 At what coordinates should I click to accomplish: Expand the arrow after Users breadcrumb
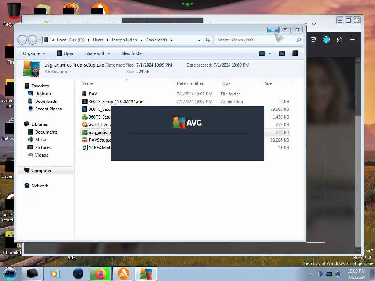tap(107, 40)
